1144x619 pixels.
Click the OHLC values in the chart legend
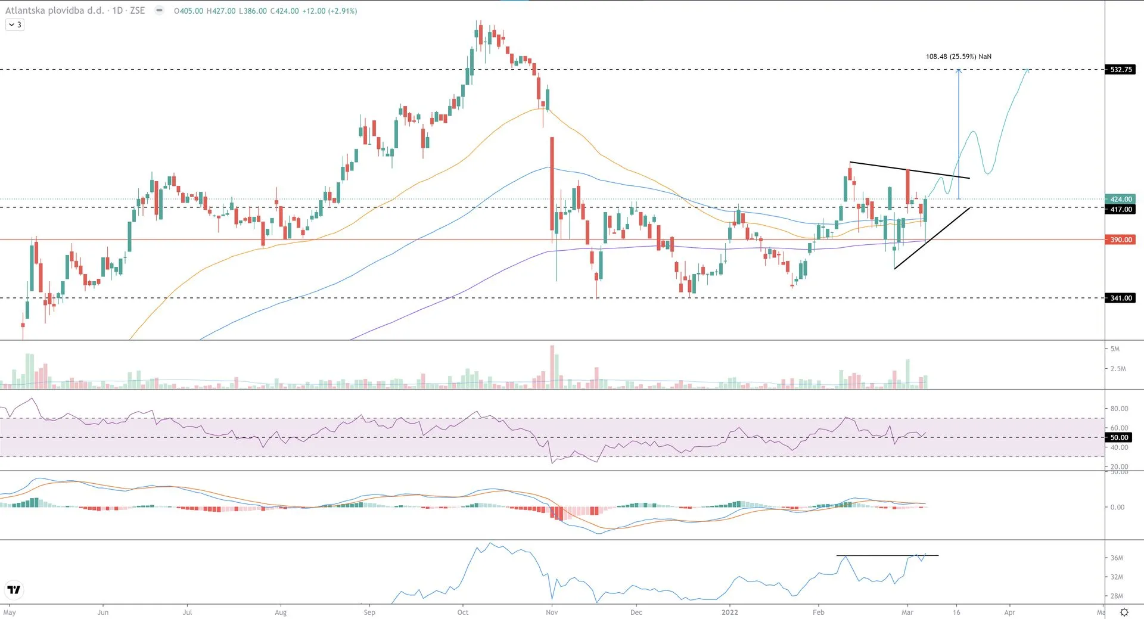click(x=265, y=11)
